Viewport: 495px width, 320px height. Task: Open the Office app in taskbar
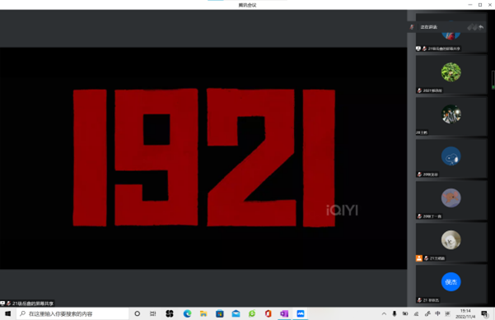pyautogui.click(x=268, y=313)
